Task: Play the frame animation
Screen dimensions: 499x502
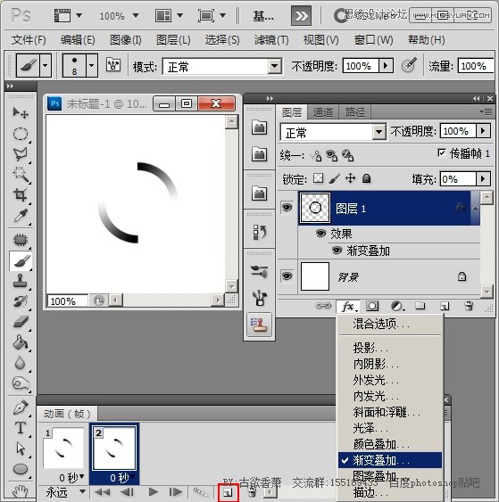Action: coord(154,492)
